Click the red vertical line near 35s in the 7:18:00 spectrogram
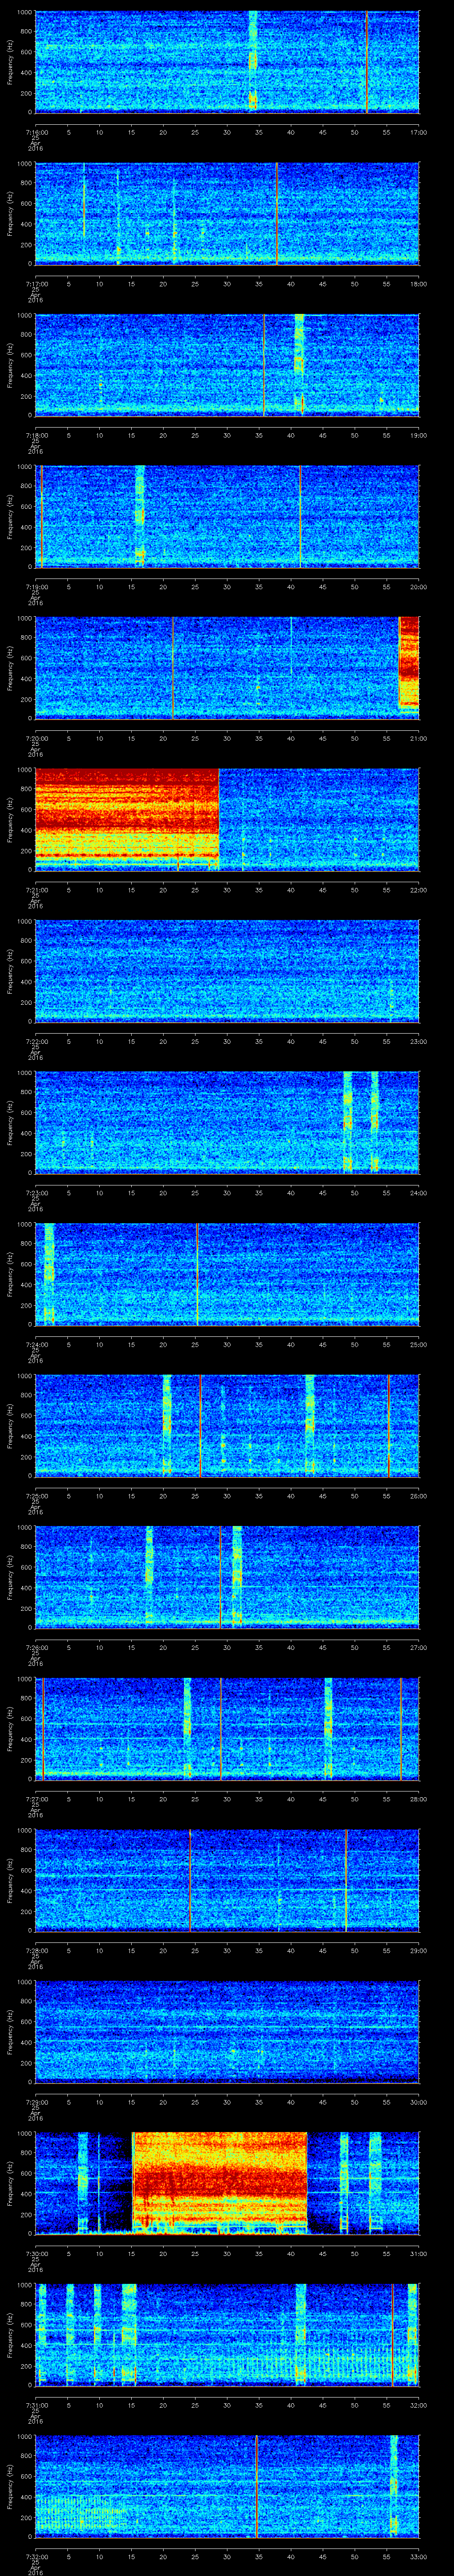Image resolution: width=454 pixels, height=2576 pixels. point(263,365)
